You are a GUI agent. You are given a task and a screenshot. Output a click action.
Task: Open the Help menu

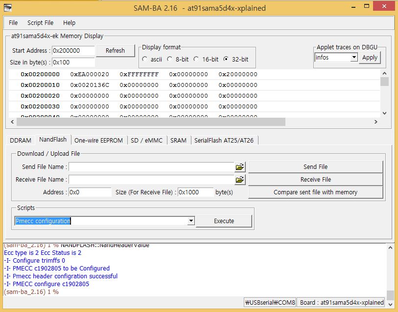pos(70,23)
